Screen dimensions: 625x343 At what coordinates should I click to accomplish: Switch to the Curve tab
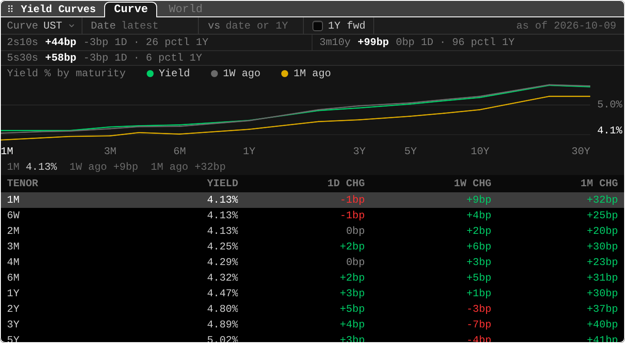pyautogui.click(x=131, y=9)
